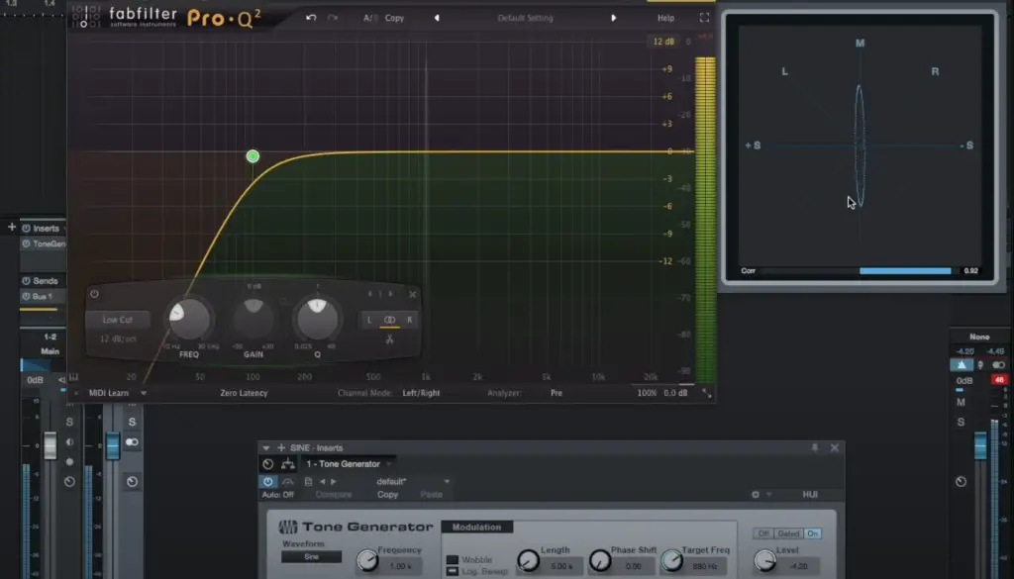Enable the Wobble modulation checkbox
This screenshot has width=1014, height=579.
point(452,559)
